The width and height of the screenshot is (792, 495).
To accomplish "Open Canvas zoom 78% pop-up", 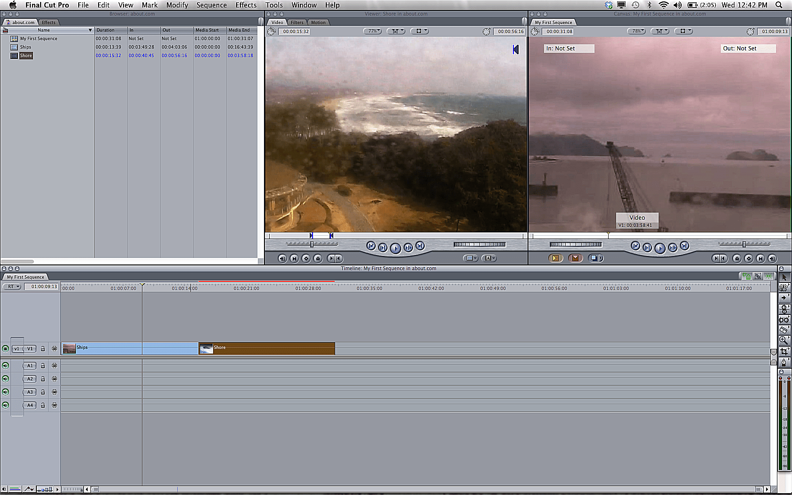I will tap(636, 31).
